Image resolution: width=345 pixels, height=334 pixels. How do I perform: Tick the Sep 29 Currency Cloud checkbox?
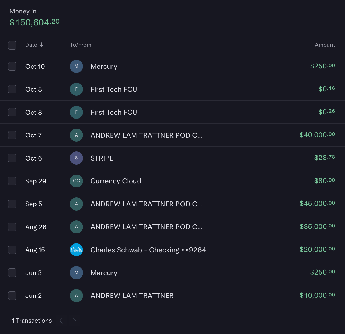click(12, 181)
